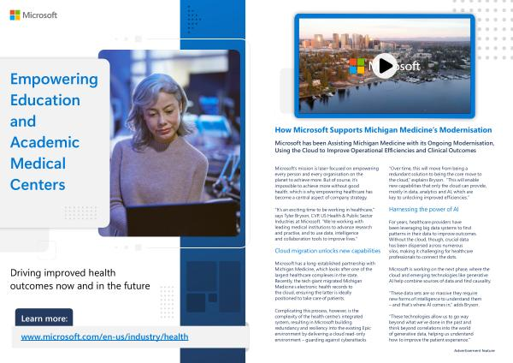Click the Learn more label
This screenshot has height=363, width=513.
[x=44, y=318]
